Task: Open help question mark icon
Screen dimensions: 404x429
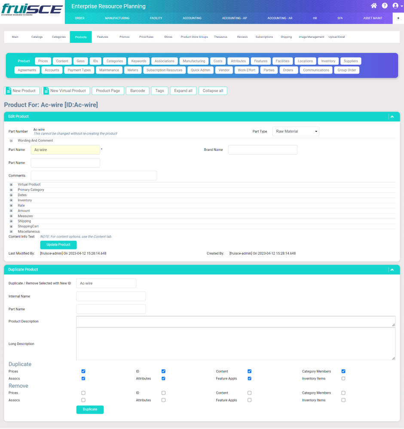Action: click(385, 6)
